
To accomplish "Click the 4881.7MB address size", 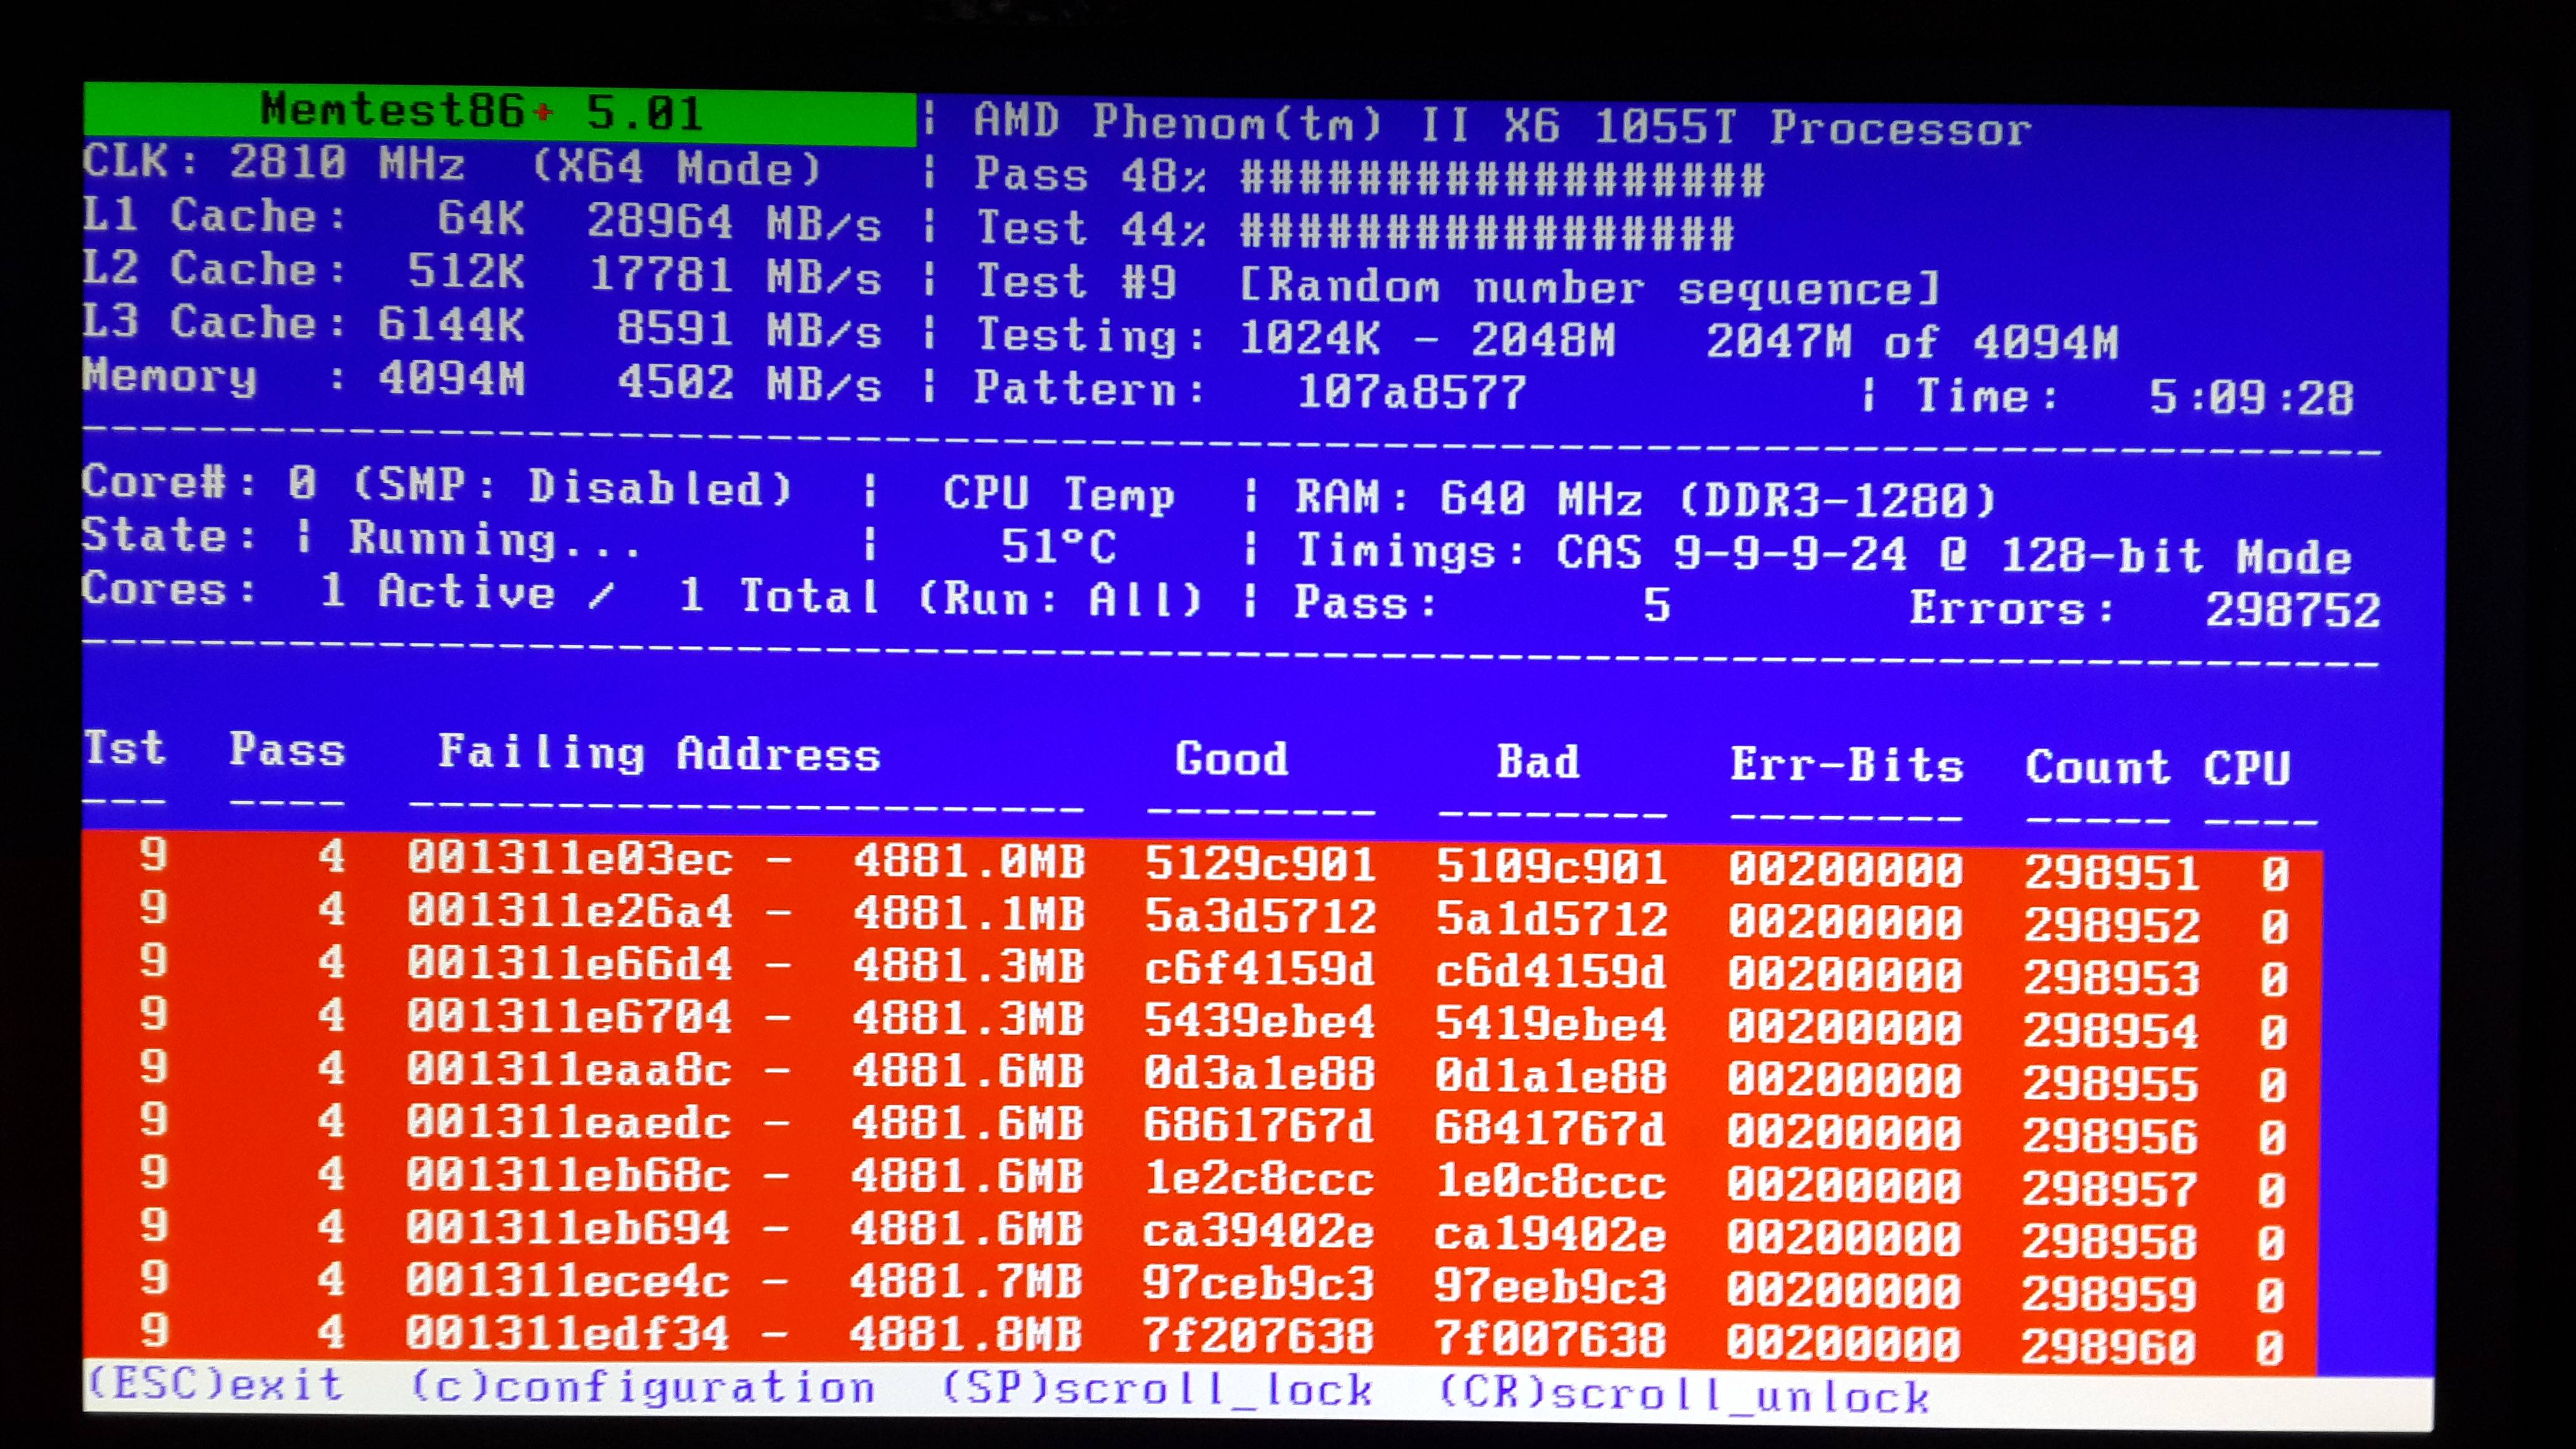I will tap(966, 1282).
